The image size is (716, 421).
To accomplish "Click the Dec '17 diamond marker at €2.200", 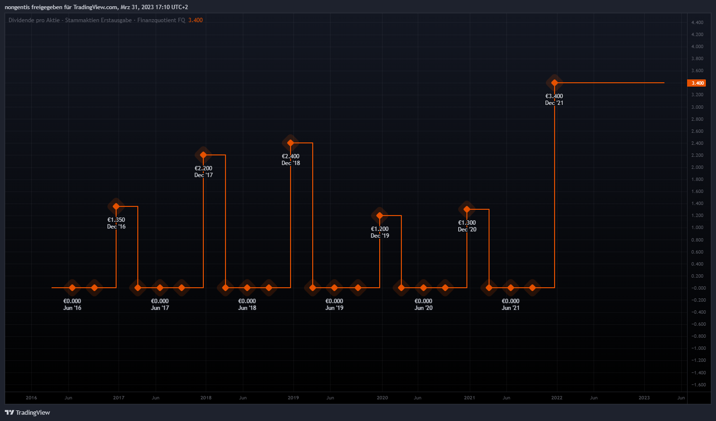I will (203, 155).
